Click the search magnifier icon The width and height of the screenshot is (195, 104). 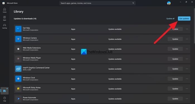click(x=133, y=3)
